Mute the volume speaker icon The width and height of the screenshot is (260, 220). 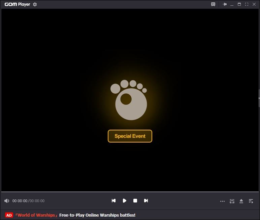point(7,201)
